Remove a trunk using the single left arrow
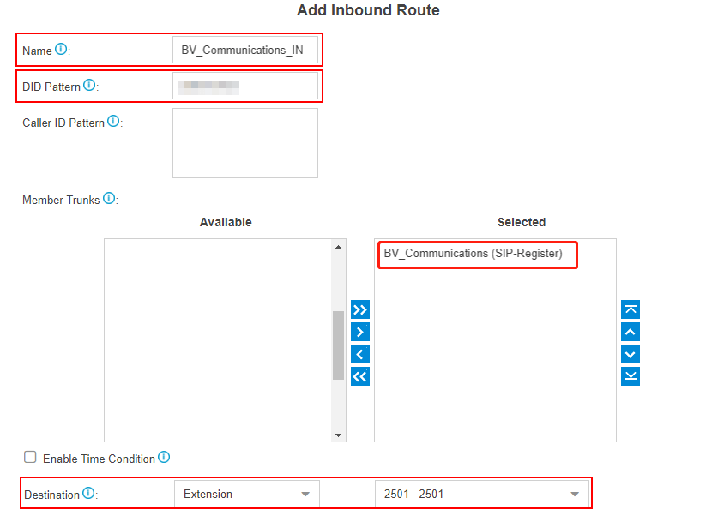This screenshot has width=718, height=522. (x=360, y=354)
